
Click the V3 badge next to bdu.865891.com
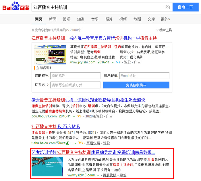[79, 116]
